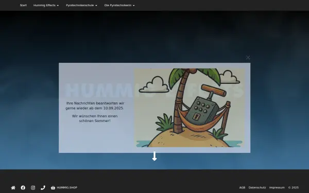The height and width of the screenshot is (193, 309).
Task: Open the AGB footer link
Action: click(242, 188)
